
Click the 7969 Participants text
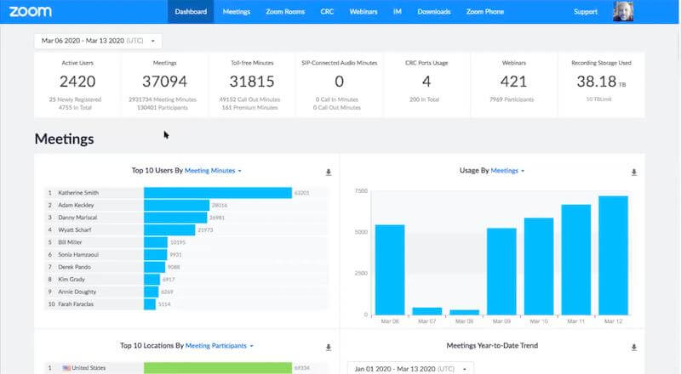pos(512,99)
